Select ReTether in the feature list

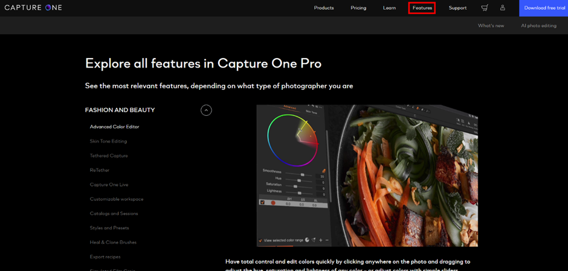(100, 170)
